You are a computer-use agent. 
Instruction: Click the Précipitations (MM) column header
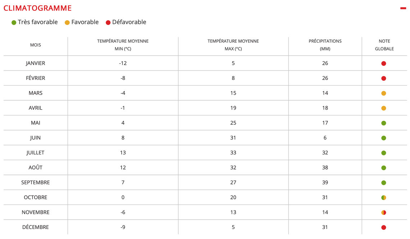[x=325, y=45]
